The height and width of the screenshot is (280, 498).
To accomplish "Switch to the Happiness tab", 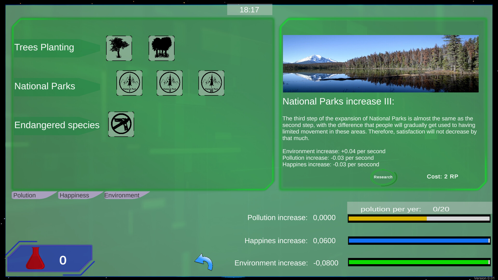I will pos(74,195).
